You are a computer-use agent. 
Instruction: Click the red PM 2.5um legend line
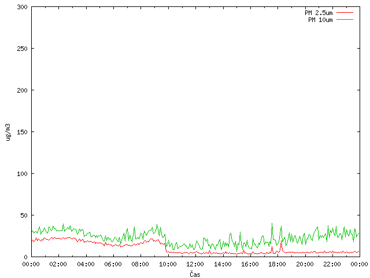pos(345,12)
